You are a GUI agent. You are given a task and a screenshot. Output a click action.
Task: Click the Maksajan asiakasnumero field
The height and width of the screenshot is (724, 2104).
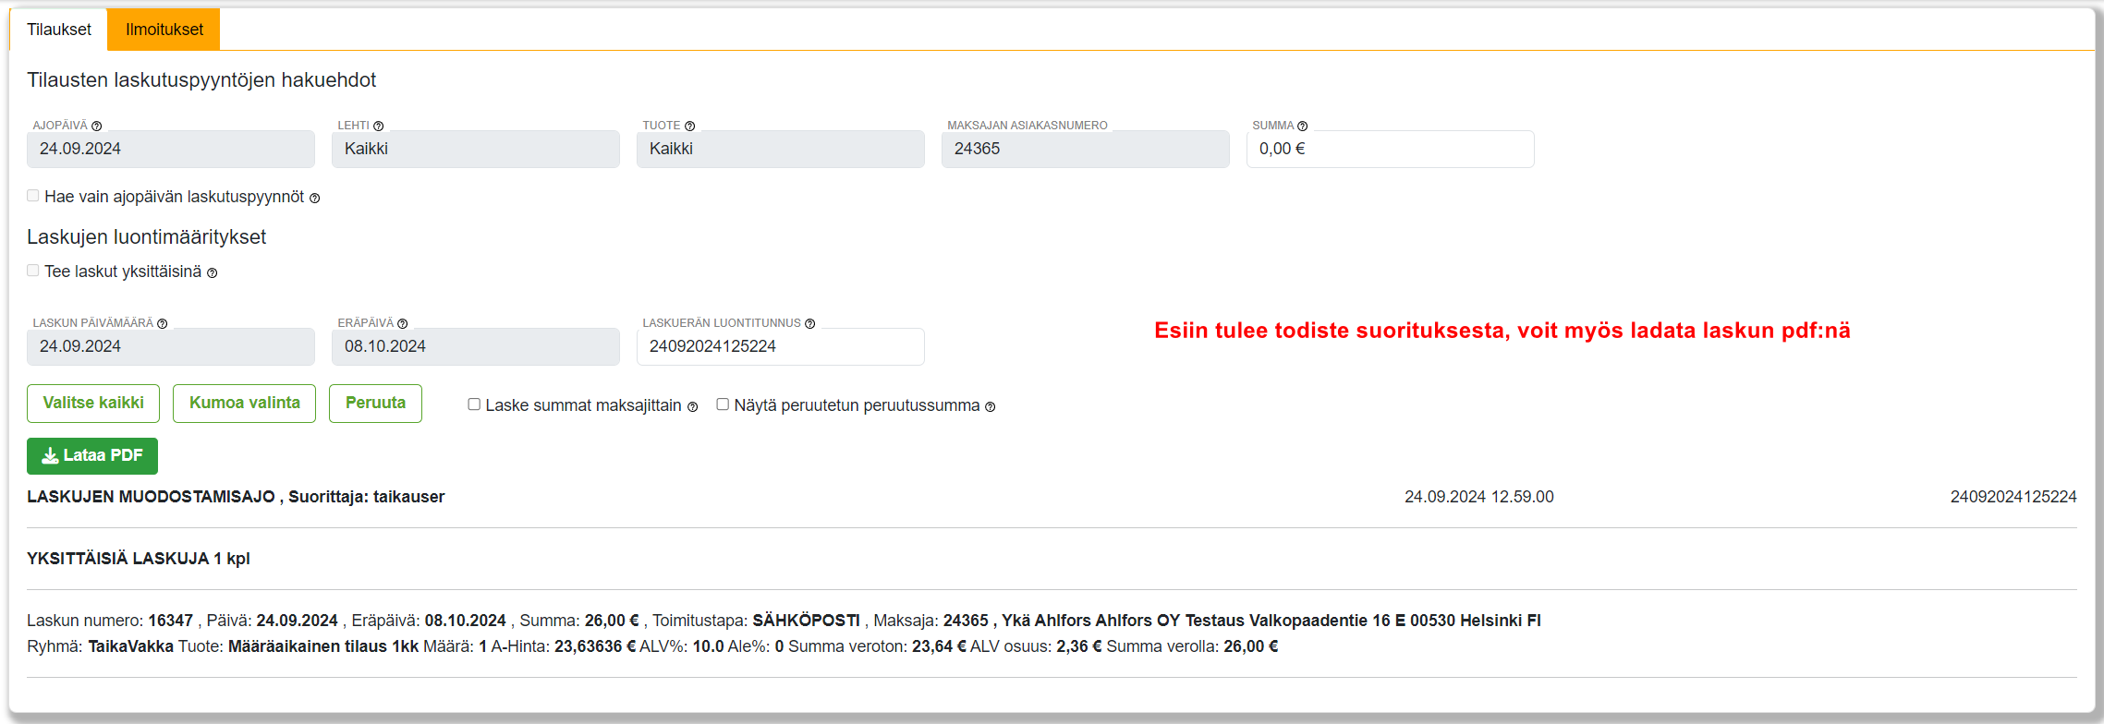[1085, 149]
